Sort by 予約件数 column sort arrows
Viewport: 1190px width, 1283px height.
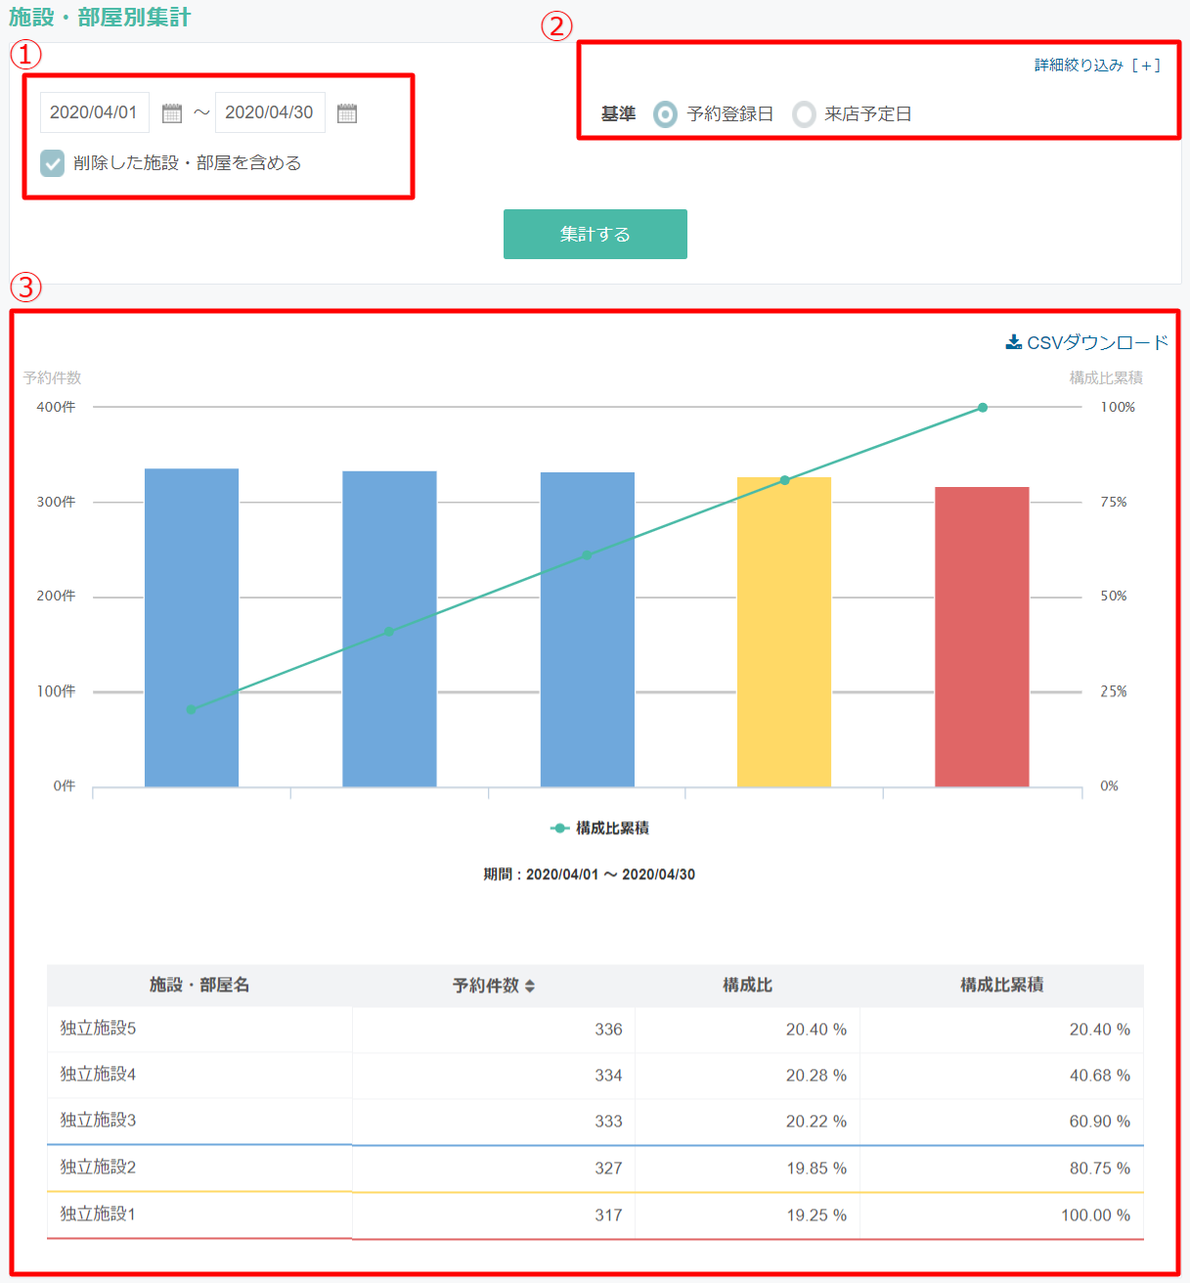[x=530, y=986]
